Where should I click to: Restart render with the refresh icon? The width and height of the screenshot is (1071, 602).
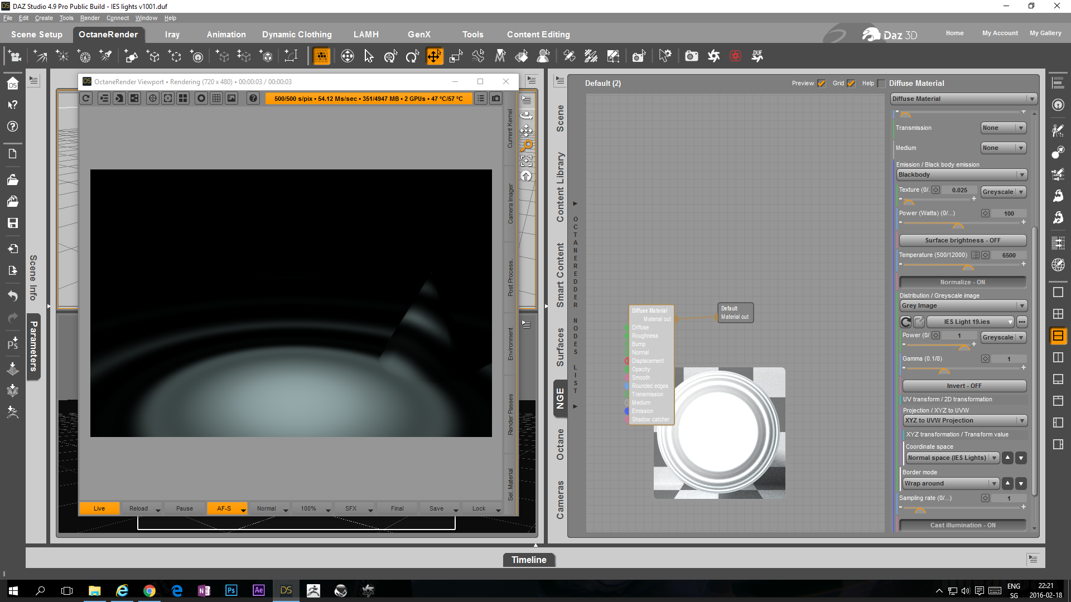[86, 99]
